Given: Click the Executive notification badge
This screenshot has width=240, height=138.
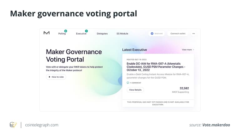Looking at the screenshot, I should click(86, 31).
